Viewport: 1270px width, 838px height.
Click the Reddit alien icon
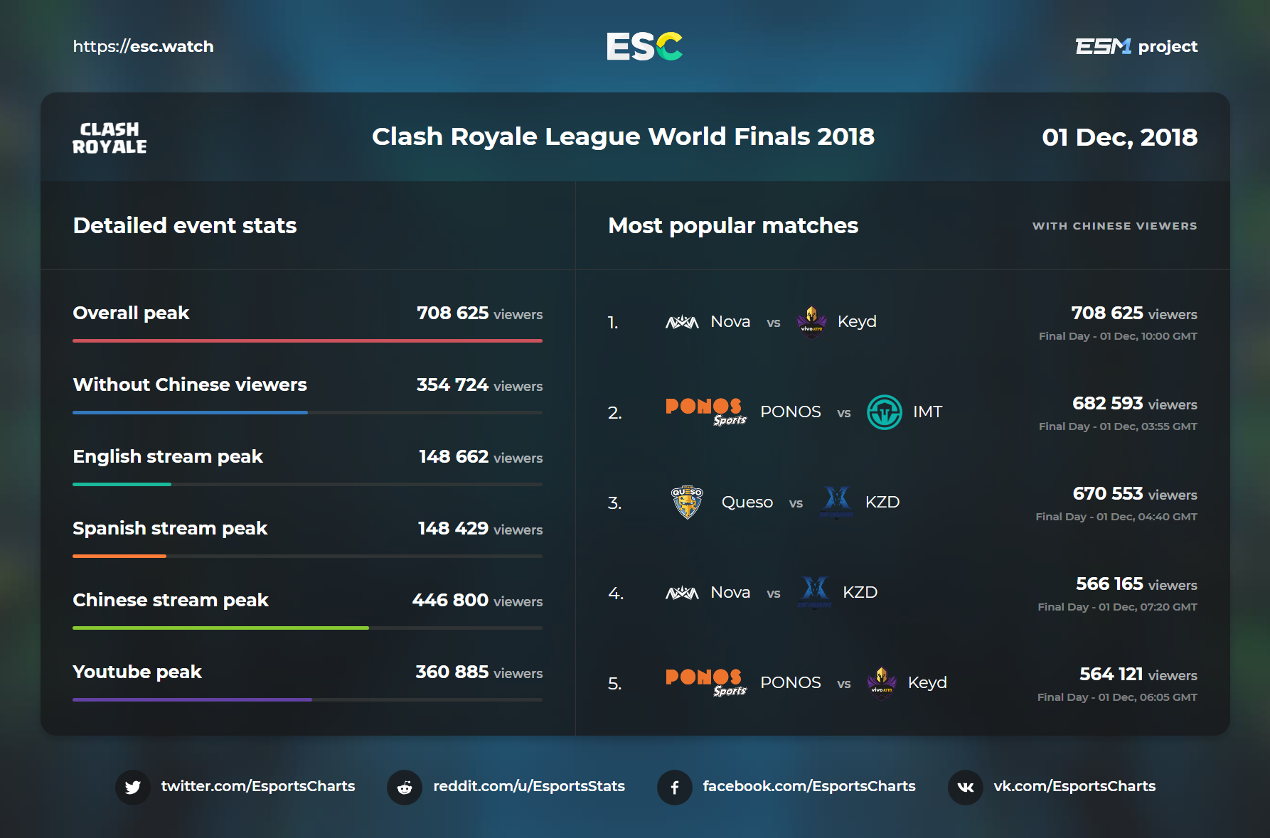tap(405, 787)
